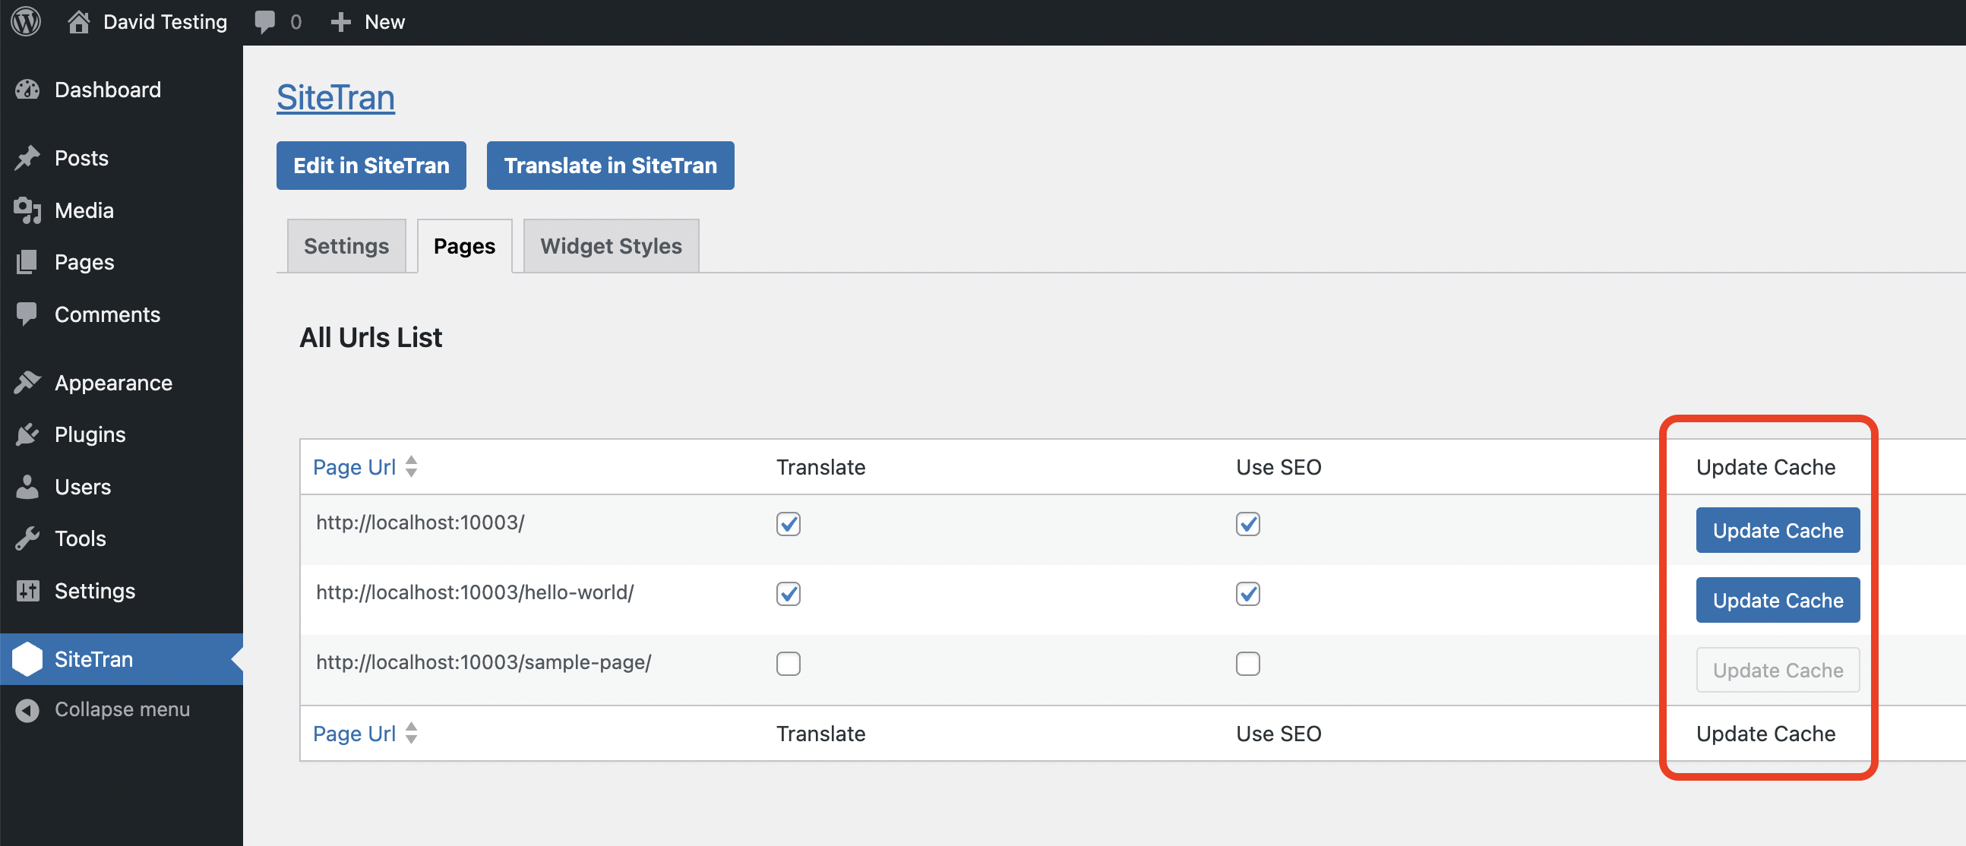Open Plugins menu item
This screenshot has width=1966, height=846.
(90, 435)
